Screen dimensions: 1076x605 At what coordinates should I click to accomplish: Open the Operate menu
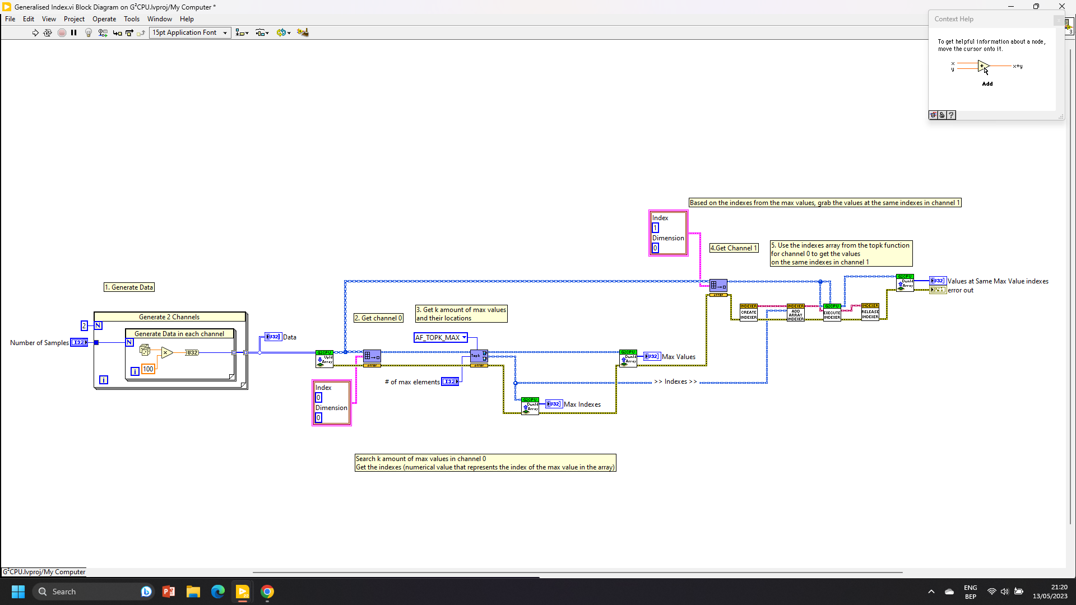[104, 18]
